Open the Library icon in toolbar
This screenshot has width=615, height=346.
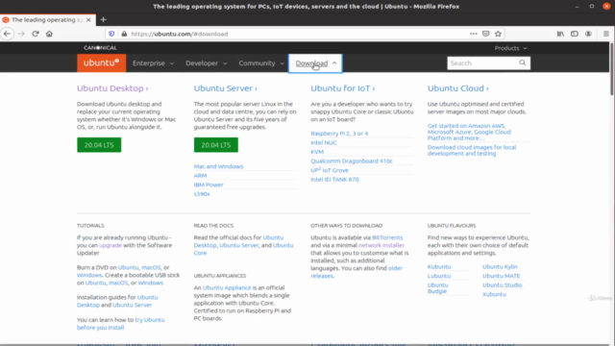pos(560,34)
